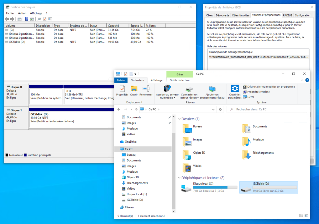Open Explorer help question mark icon
This screenshot has height=224, width=319.
pos(307,80)
